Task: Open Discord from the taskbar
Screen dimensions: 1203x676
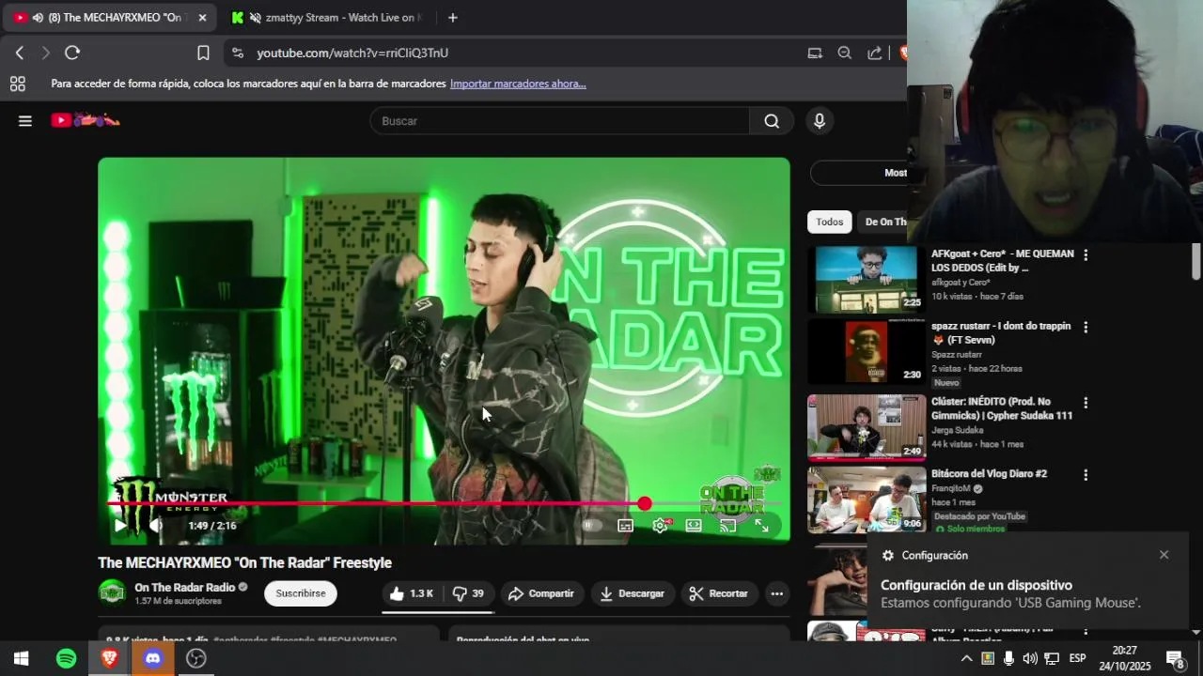Action: coord(152,658)
